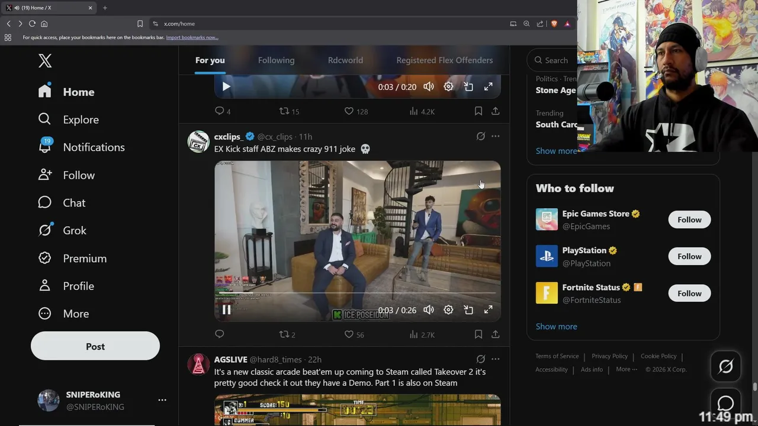Open Premium in sidebar
The width and height of the screenshot is (758, 426).
[x=72, y=259]
